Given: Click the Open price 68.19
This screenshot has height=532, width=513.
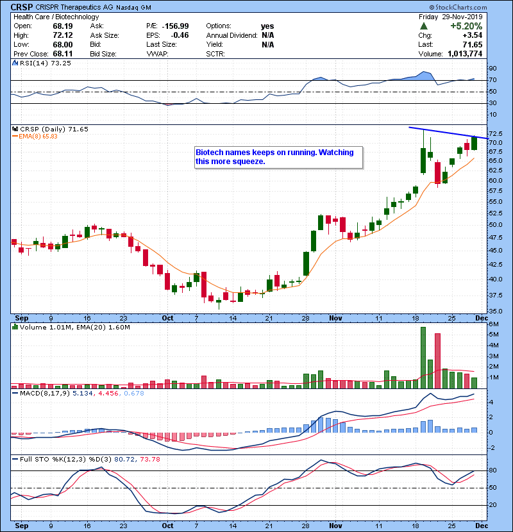Looking at the screenshot, I should [x=63, y=26].
